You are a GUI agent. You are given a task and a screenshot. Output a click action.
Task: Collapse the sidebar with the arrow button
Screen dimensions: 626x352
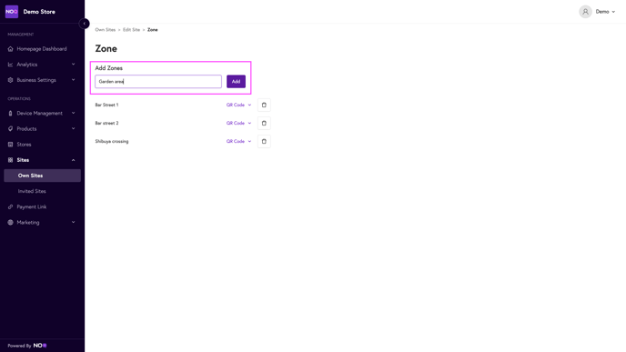(x=85, y=24)
